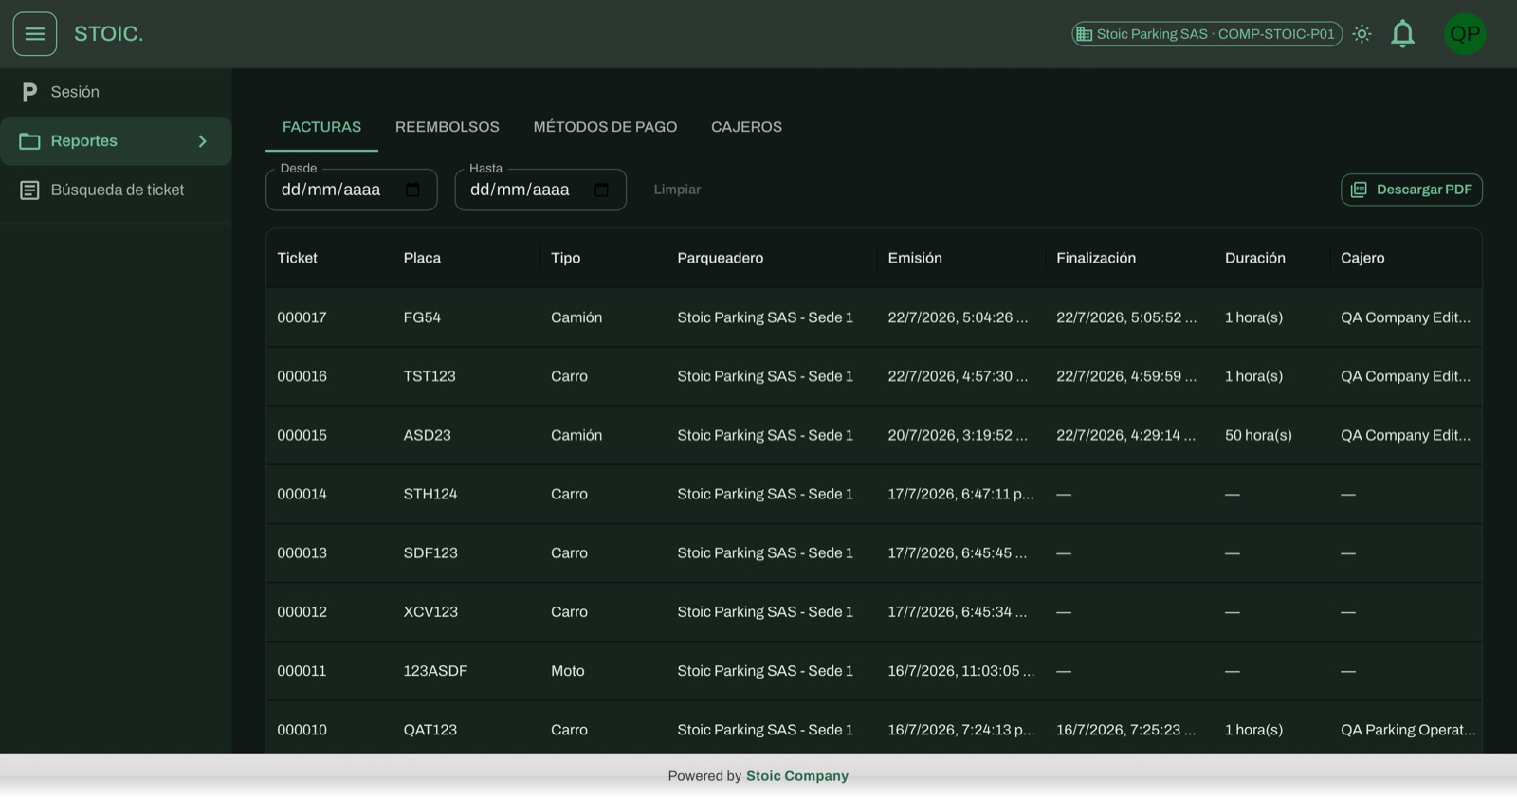
Task: Open the Hasta date picker calendar icon
Action: click(601, 190)
